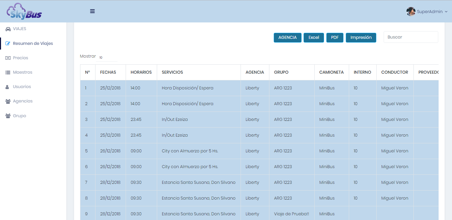452x220 pixels.
Task: Focus the Buscar search field
Action: click(x=411, y=37)
